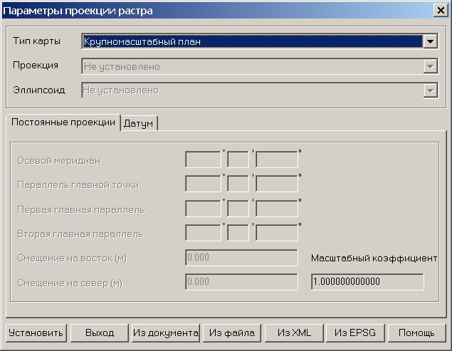452x351 pixels.
Task: Load parameters with Из документа button
Action: click(165, 332)
